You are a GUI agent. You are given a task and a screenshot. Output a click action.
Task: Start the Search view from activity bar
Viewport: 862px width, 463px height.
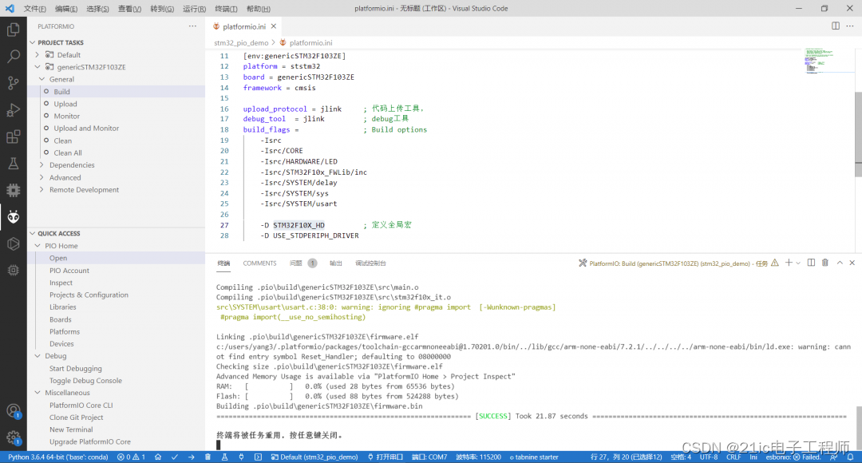(x=13, y=56)
